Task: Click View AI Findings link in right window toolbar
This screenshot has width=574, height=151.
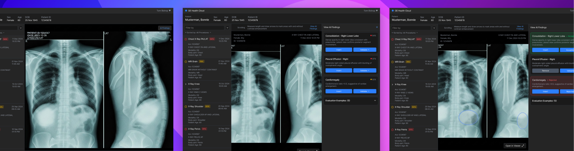Action: [520, 28]
